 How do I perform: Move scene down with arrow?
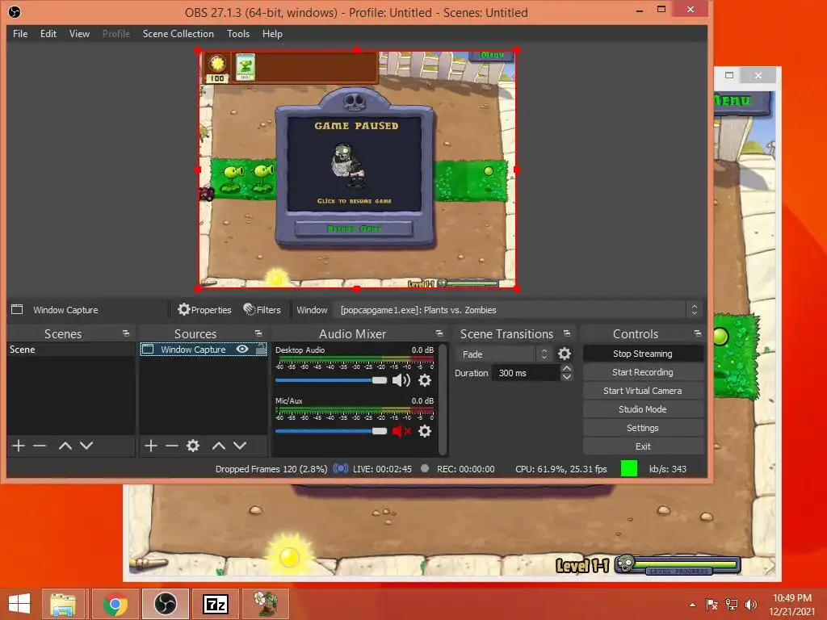pyautogui.click(x=86, y=446)
